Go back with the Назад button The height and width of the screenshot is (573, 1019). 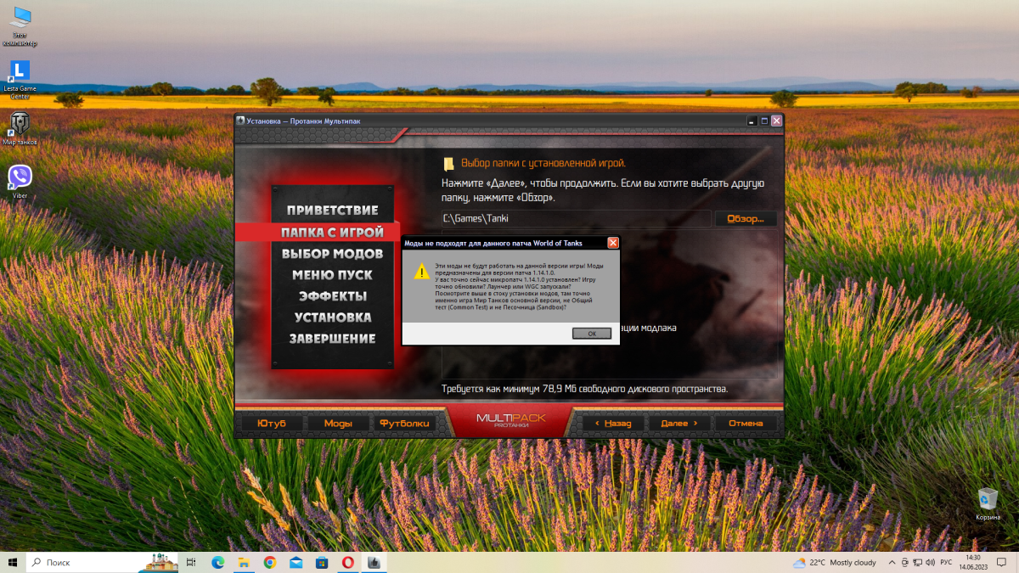[x=612, y=423]
